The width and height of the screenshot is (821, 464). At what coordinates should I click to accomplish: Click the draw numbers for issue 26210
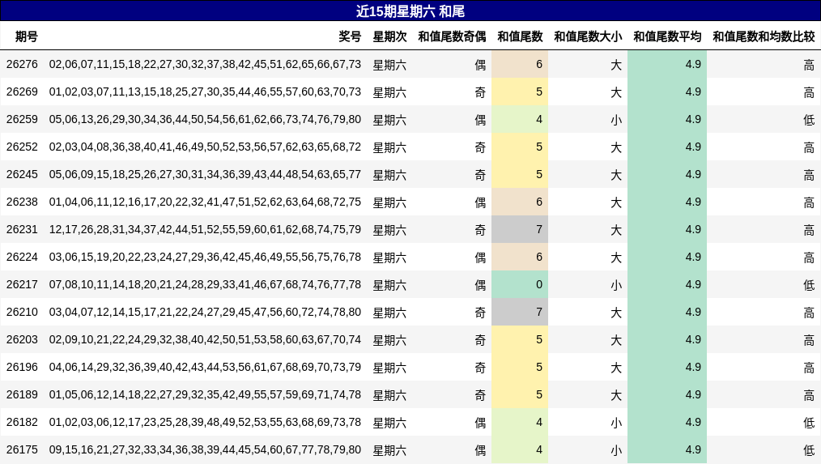coord(206,312)
